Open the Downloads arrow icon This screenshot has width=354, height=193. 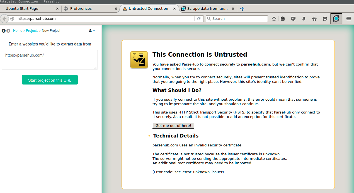coord(304,19)
